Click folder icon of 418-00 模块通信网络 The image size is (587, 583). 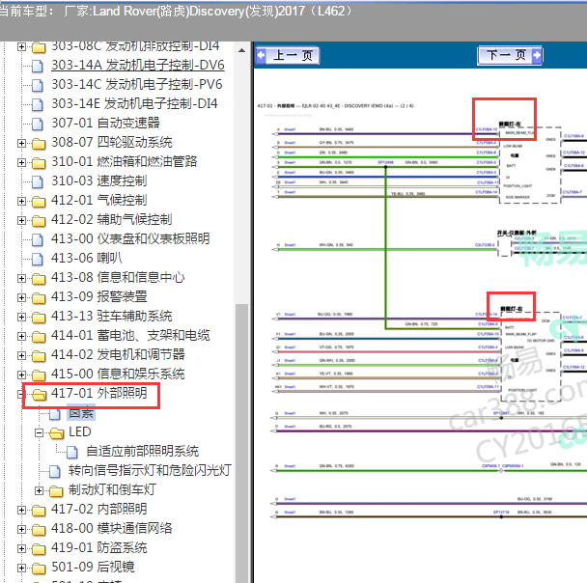tap(39, 530)
